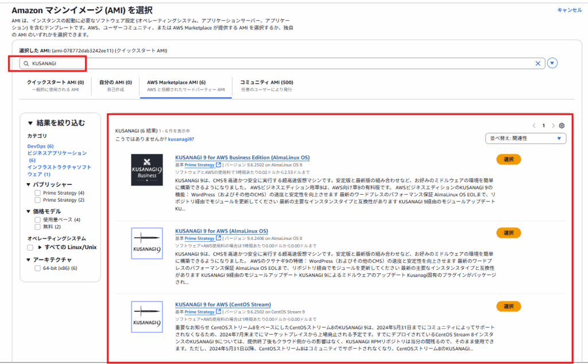Viewport: 588px width, 364px height.
Task: Expand すべての Linux/Unix tree arrow
Action: click(x=40, y=247)
